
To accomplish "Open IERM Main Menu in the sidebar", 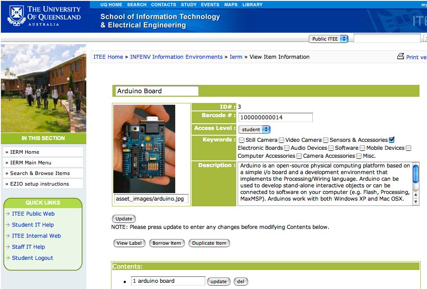I will click(x=43, y=163).
